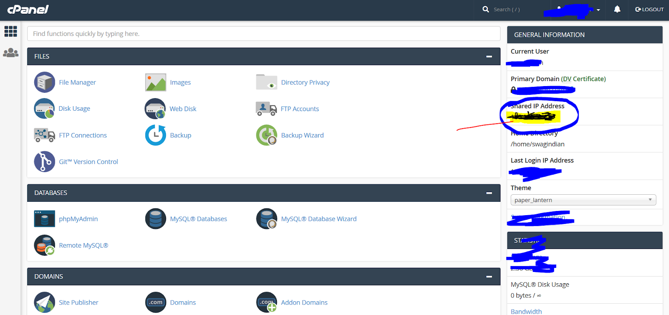Open the File Manager icon
Viewport: 669px width, 315px height.
click(x=44, y=82)
